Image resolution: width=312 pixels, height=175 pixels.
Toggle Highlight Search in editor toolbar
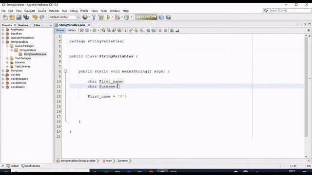click(x=119, y=30)
